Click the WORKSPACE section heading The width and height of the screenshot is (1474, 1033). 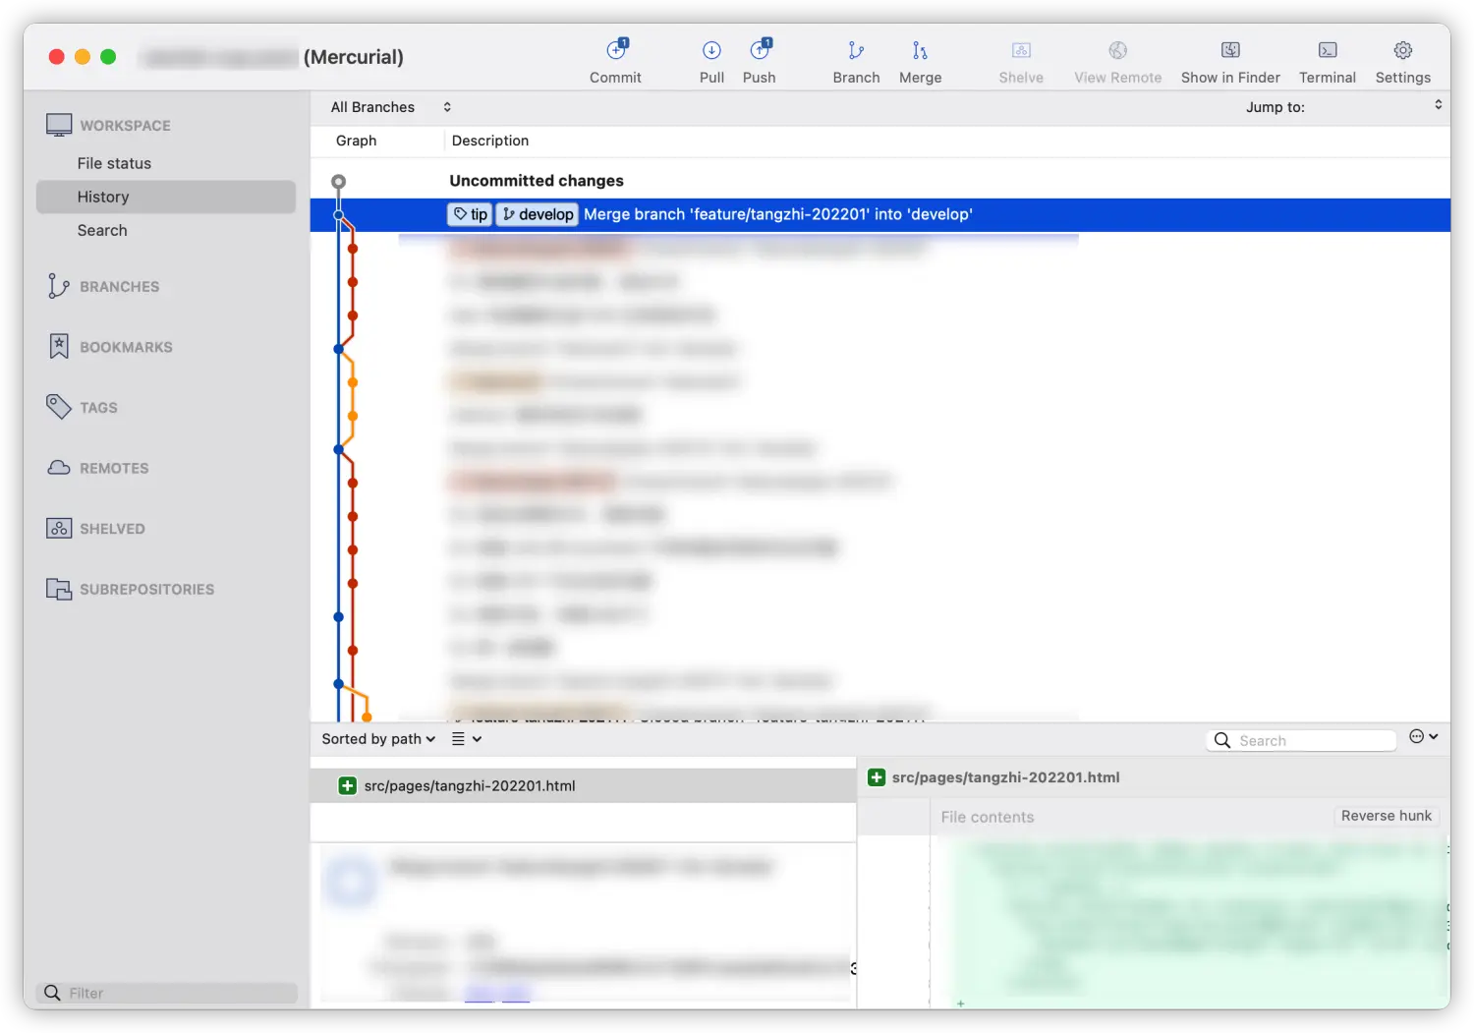point(125,126)
